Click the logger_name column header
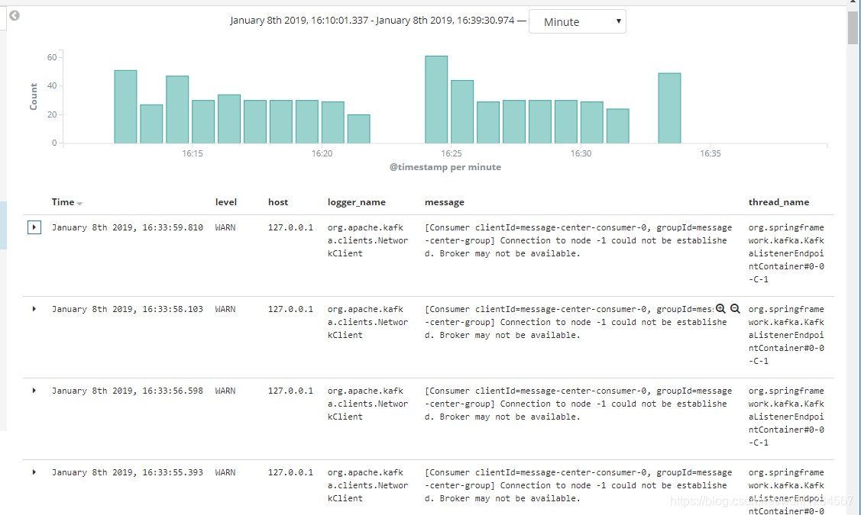The width and height of the screenshot is (861, 515). point(356,202)
